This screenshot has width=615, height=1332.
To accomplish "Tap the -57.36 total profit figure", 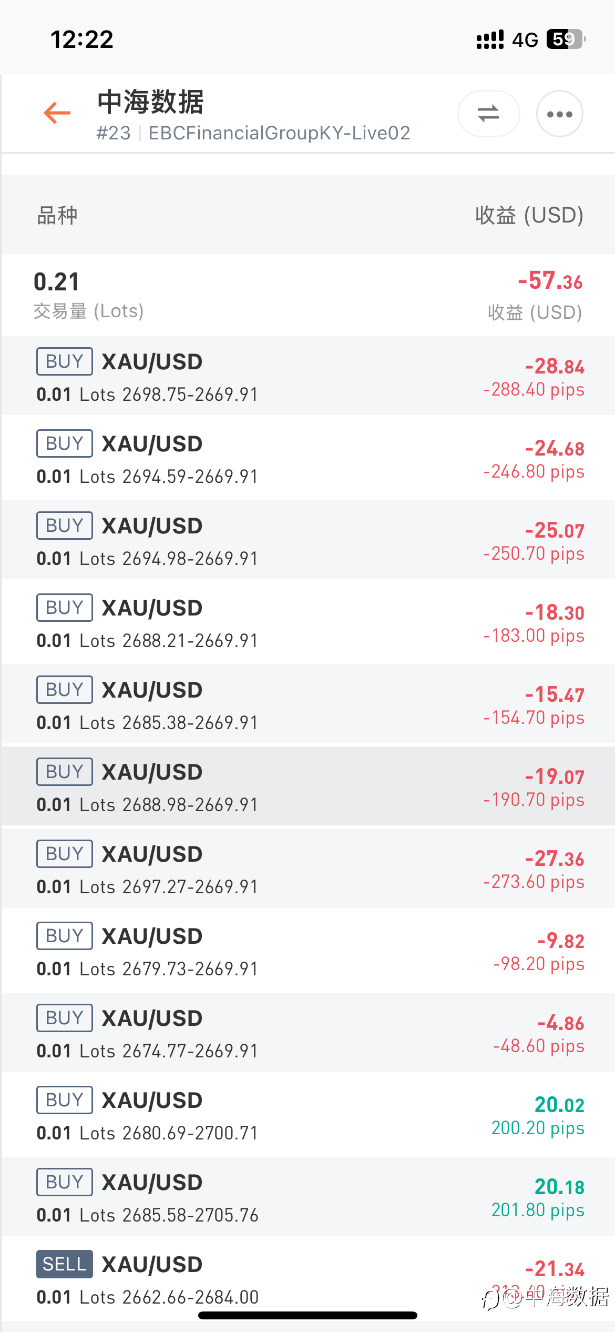I will click(550, 281).
